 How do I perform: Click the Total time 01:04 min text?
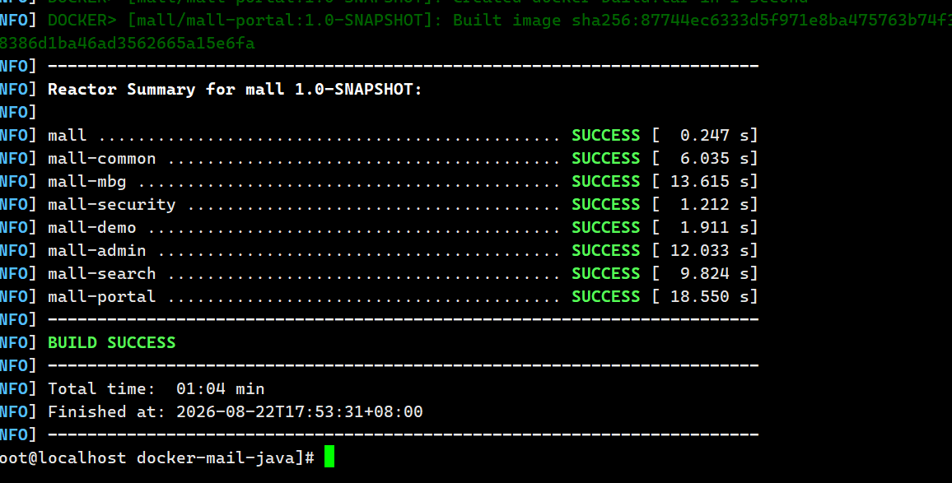tap(156, 389)
